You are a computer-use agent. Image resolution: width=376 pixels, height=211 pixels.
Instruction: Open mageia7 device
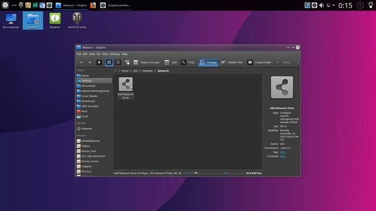click(x=94, y=166)
